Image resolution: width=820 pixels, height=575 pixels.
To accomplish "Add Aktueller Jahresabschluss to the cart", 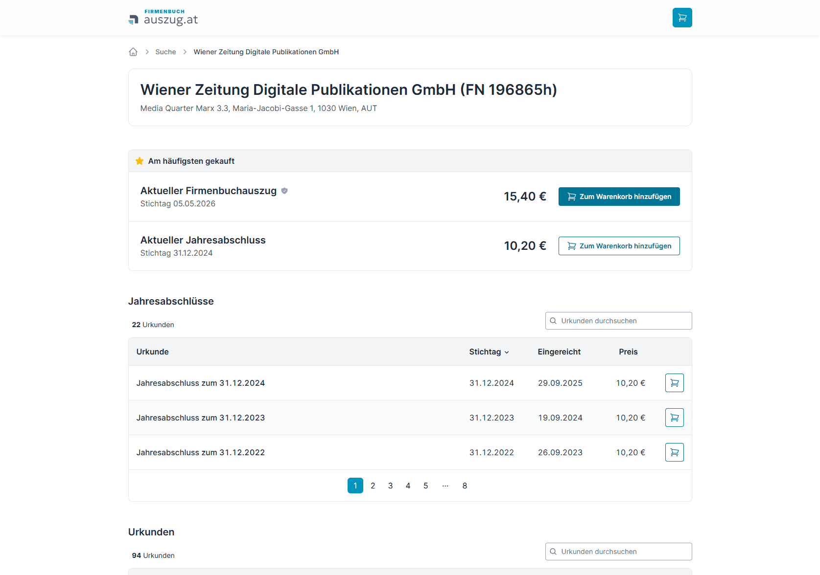I will tap(619, 246).
